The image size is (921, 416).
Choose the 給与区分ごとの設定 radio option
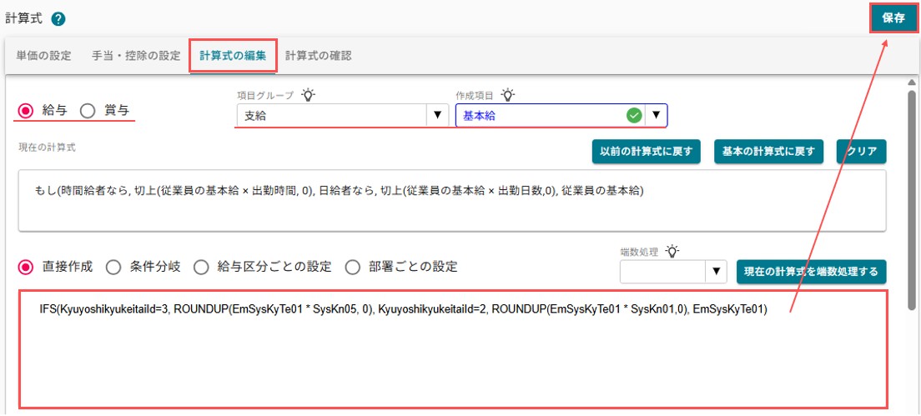201,268
